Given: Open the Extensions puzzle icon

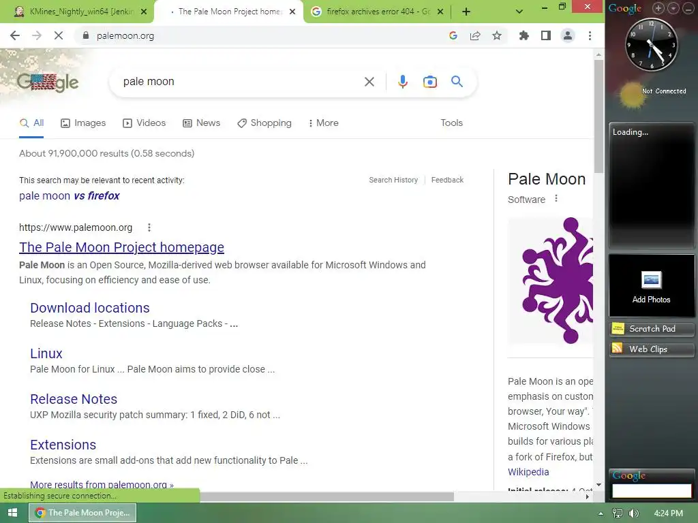Looking at the screenshot, I should pos(524,35).
